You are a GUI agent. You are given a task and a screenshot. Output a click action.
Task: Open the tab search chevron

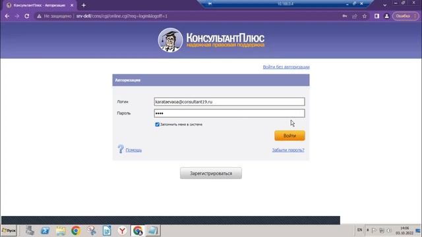coord(385,5)
